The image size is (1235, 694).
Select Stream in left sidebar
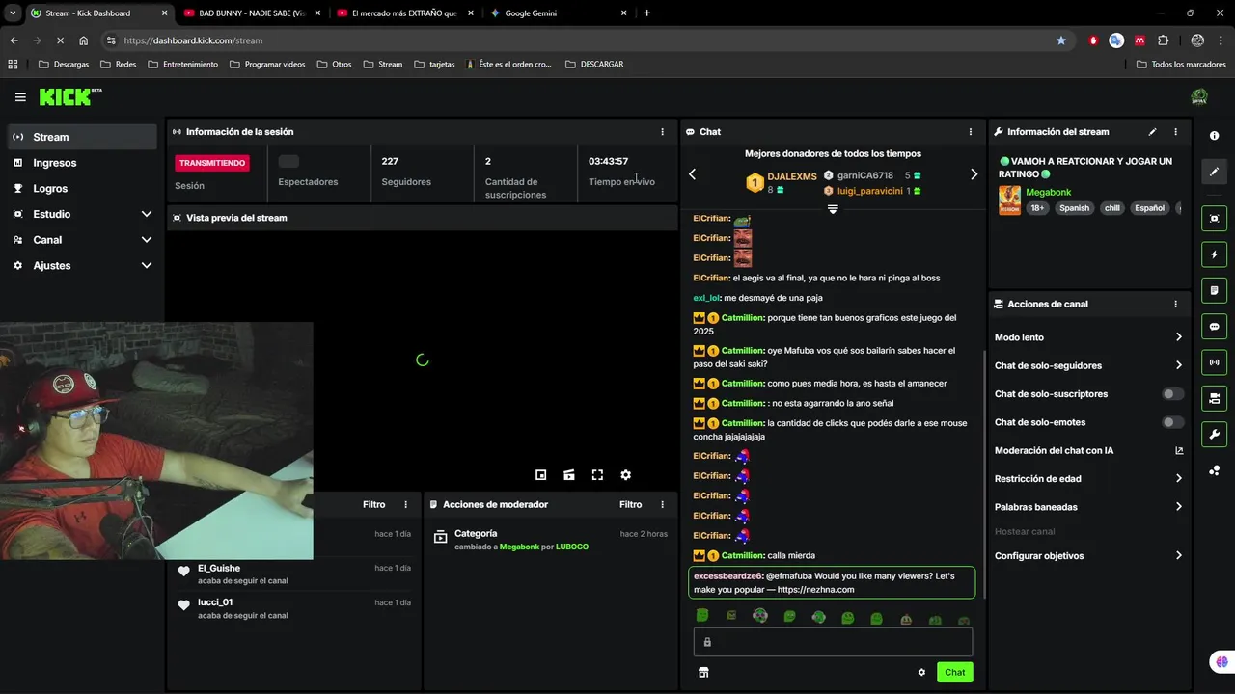click(82, 137)
